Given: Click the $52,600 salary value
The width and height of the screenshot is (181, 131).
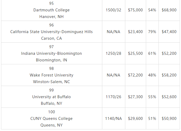Looking at the screenshot, I should (169, 97).
